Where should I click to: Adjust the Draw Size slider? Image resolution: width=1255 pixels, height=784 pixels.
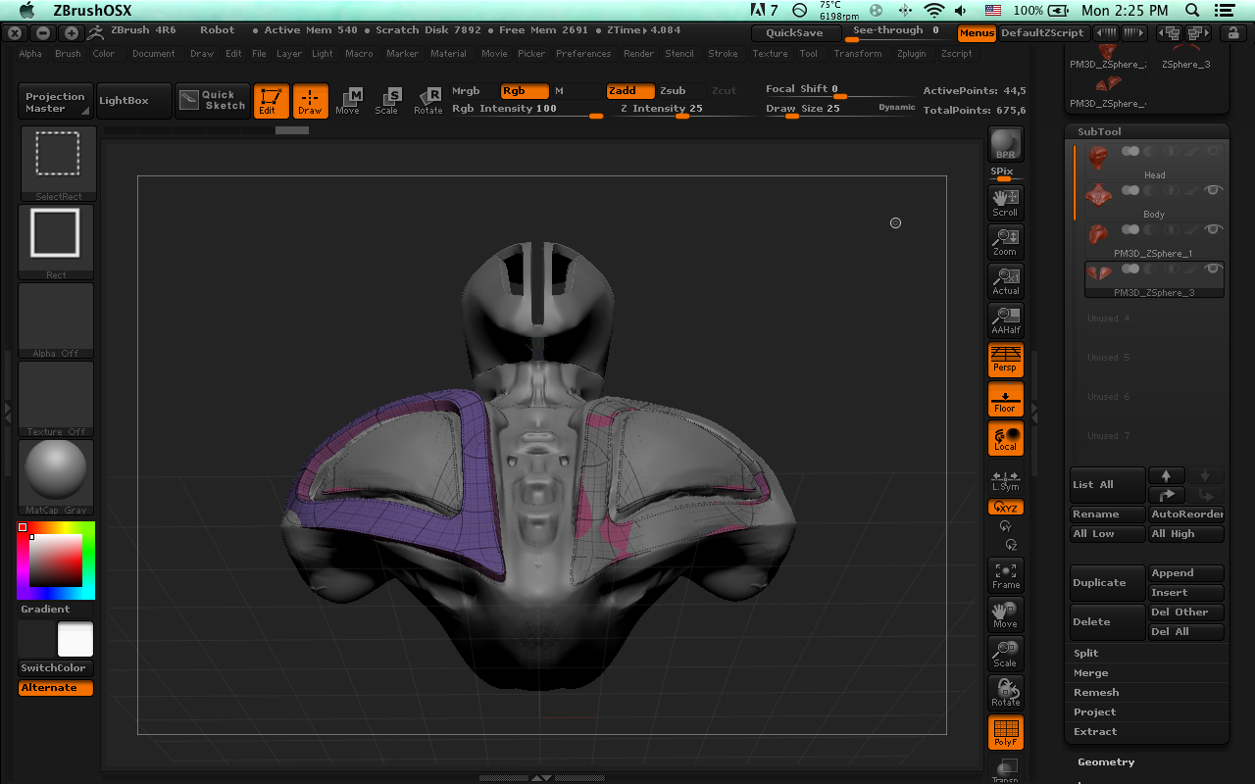[x=840, y=109]
